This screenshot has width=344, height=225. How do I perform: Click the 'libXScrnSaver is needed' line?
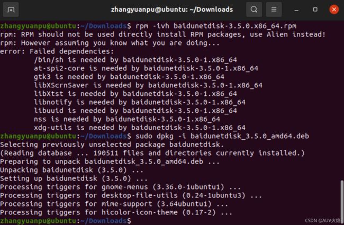click(148, 85)
